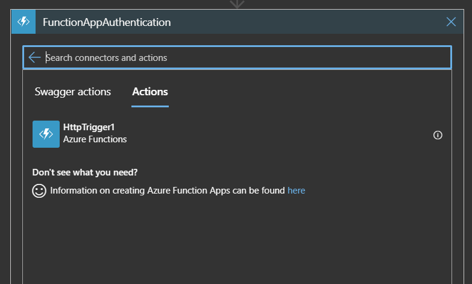Select the HttpTrigger1 row's blank middle area
Image resolution: width=472 pixels, height=284 pixels.
click(x=271, y=134)
